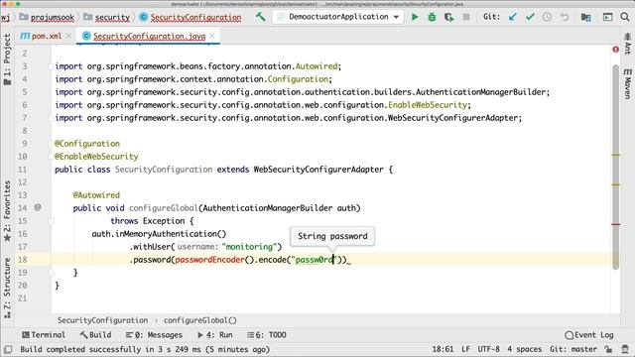The width and height of the screenshot is (635, 357).
Task: Jump to first yellow warning stripe mark
Action: pyautogui.click(x=616, y=155)
